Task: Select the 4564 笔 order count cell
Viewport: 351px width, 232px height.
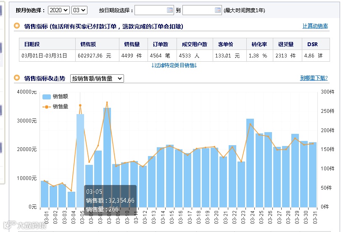Action: pos(162,56)
